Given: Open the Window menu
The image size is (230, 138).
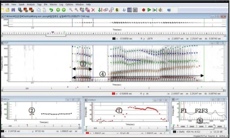Looking at the screenshot, I should [x=80, y=5].
